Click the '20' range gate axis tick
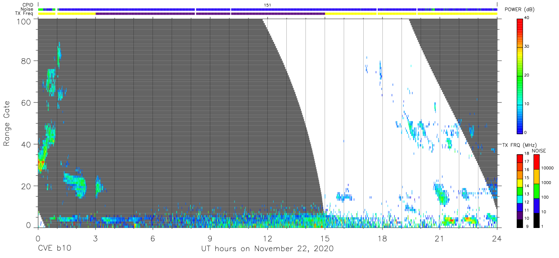Viewport: 559px width, 258px height. pyautogui.click(x=26, y=186)
